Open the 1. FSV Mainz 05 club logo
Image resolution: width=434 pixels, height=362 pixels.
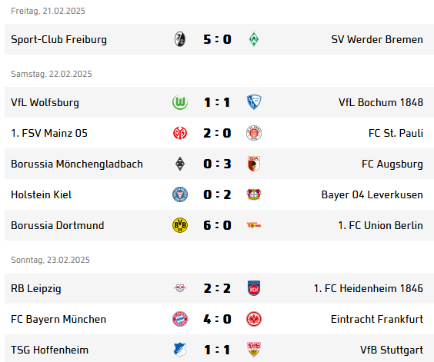(180, 133)
